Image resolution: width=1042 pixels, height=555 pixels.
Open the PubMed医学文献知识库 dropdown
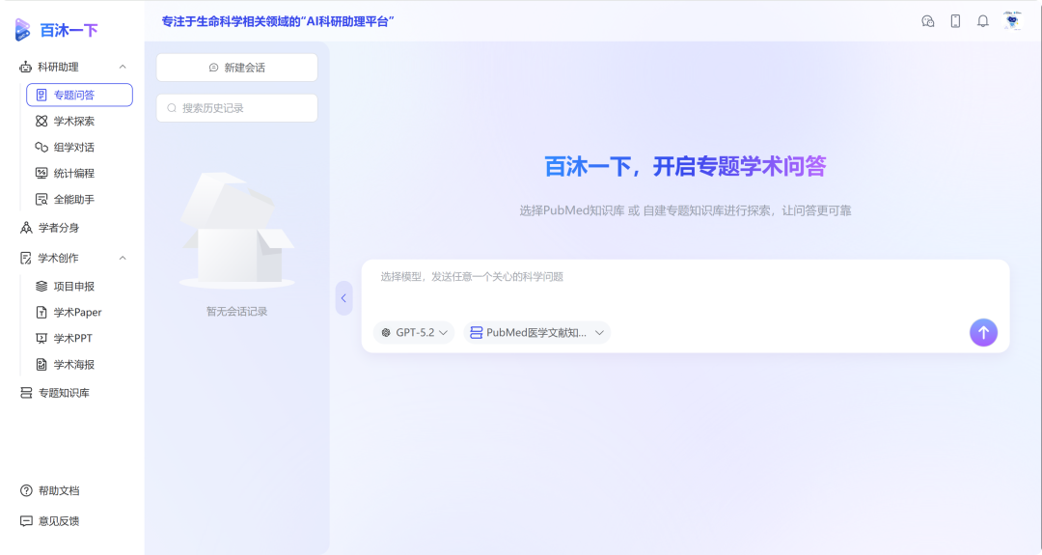pos(537,332)
